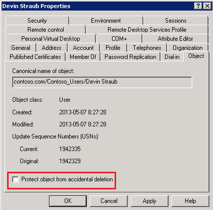Open Remote Desktop Services Profile tab
Image resolution: width=213 pixels, height=210 pixels.
147,29
